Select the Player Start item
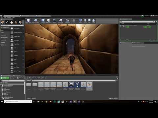Image resolution: width=158 pixels, height=118 pixels. coord(17,44)
